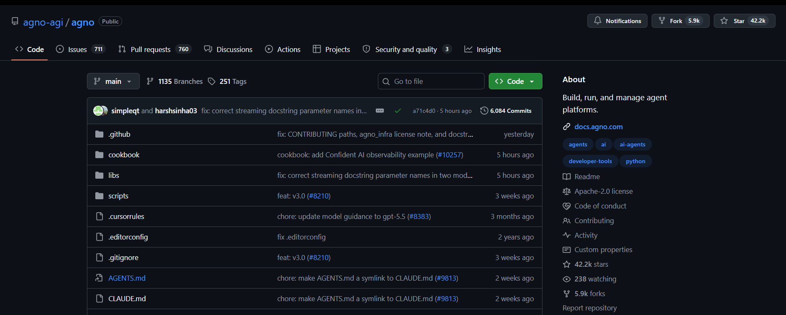The height and width of the screenshot is (315, 786).
Task: Open the Security and quality tab
Action: 407,49
